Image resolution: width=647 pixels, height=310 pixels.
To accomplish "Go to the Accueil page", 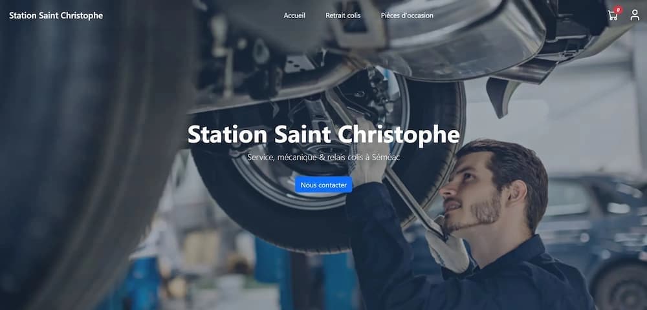I will tap(294, 15).
